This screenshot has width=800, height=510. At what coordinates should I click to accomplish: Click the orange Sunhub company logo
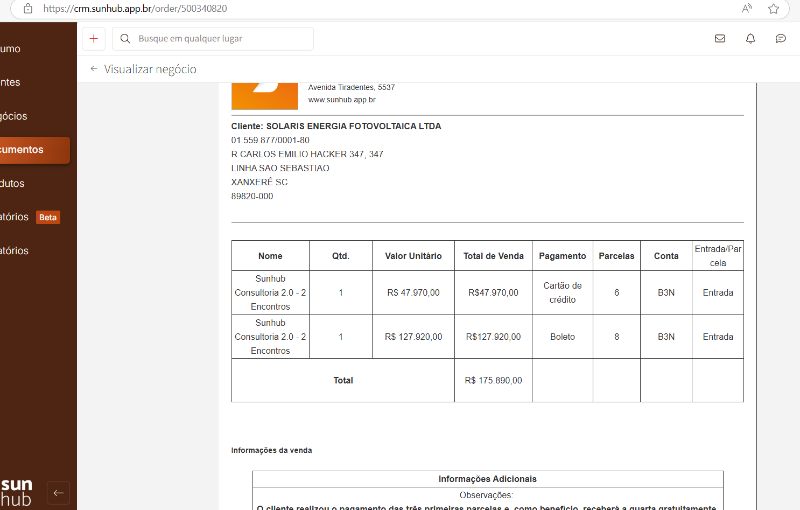point(264,96)
